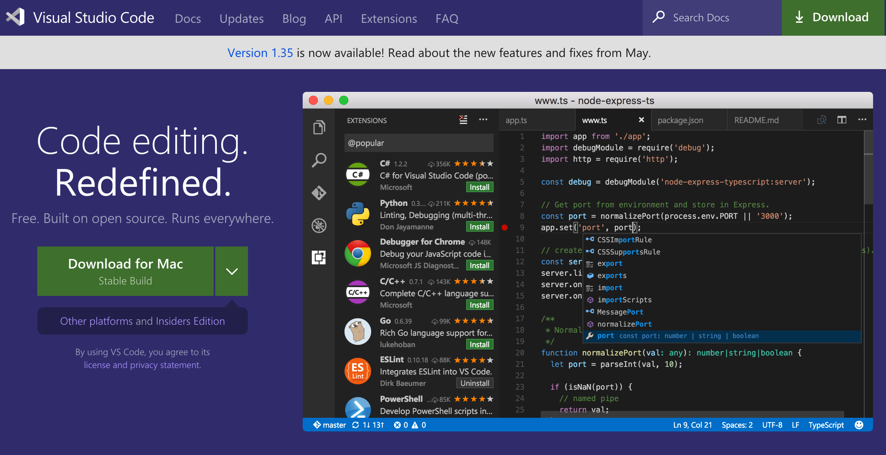The width and height of the screenshot is (886, 455).
Task: Click the sync changes icon in status bar
Action: (356, 425)
